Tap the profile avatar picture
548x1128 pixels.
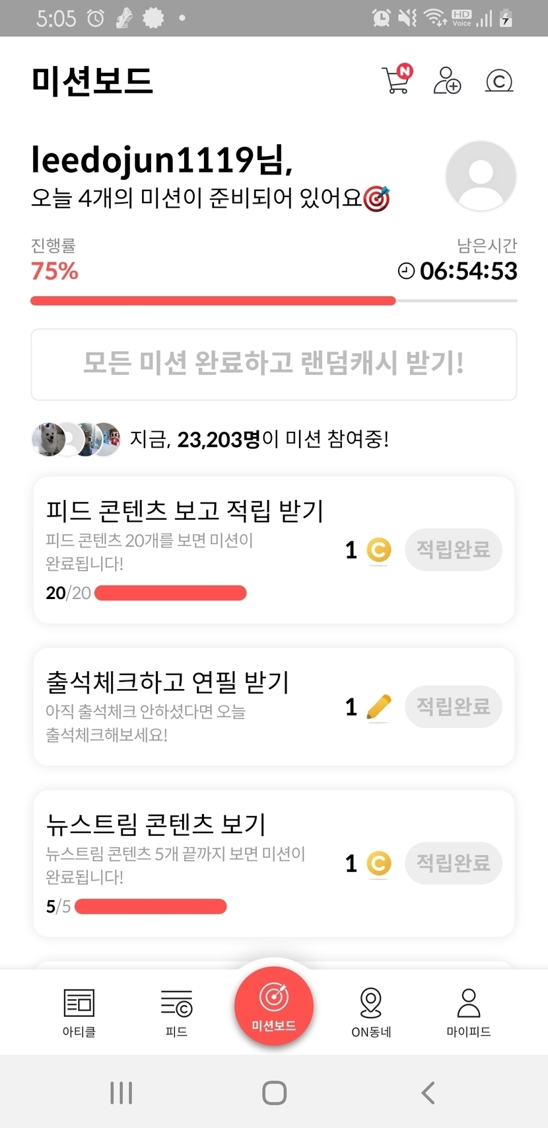[x=481, y=175]
